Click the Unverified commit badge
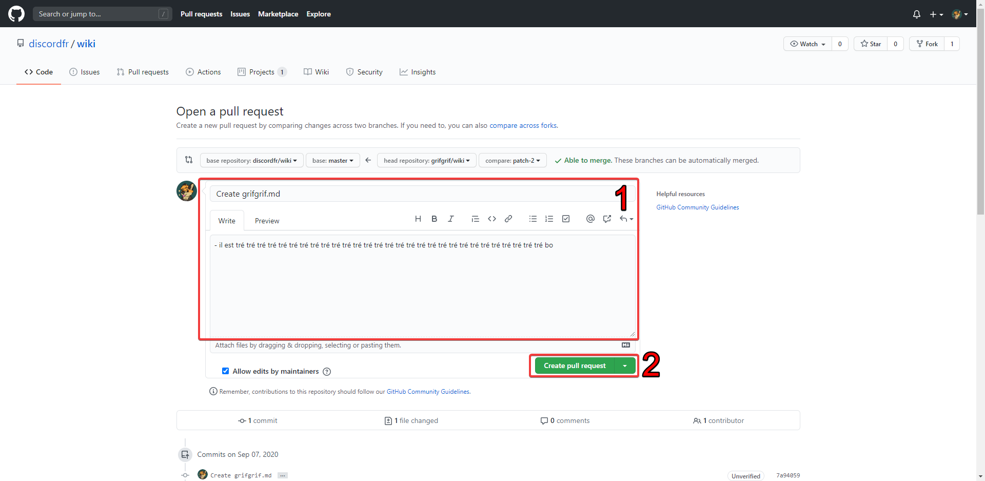Viewport: 985px width, 481px height. click(x=746, y=476)
